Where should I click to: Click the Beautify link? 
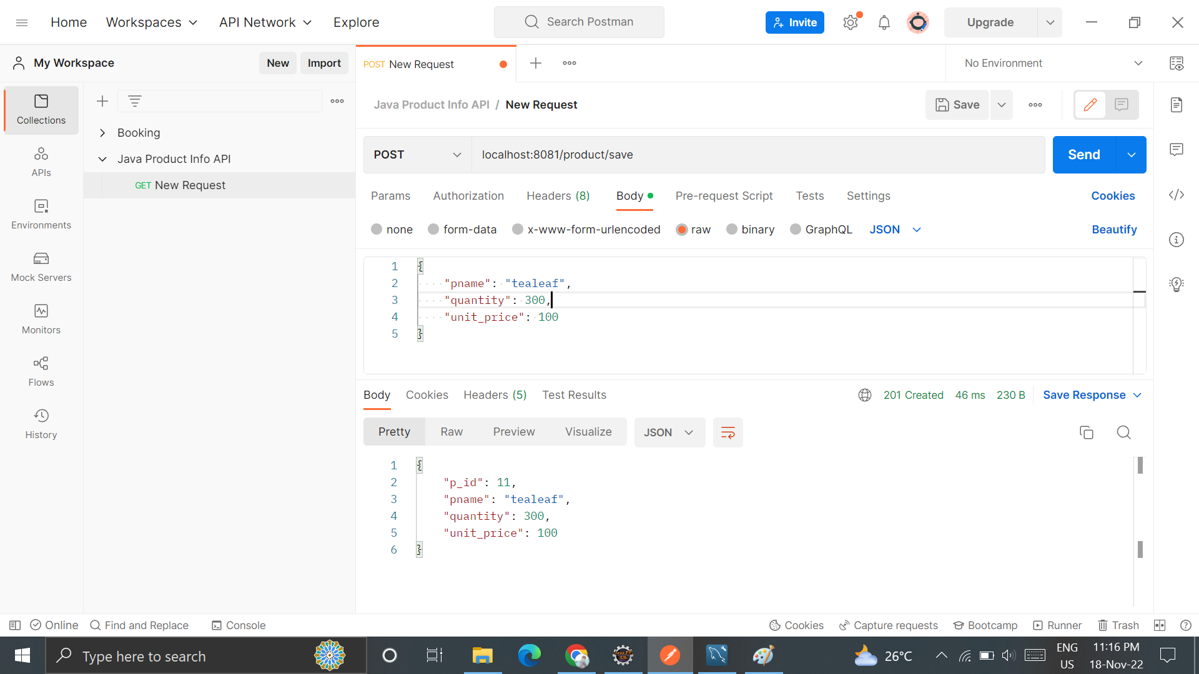[x=1114, y=229]
